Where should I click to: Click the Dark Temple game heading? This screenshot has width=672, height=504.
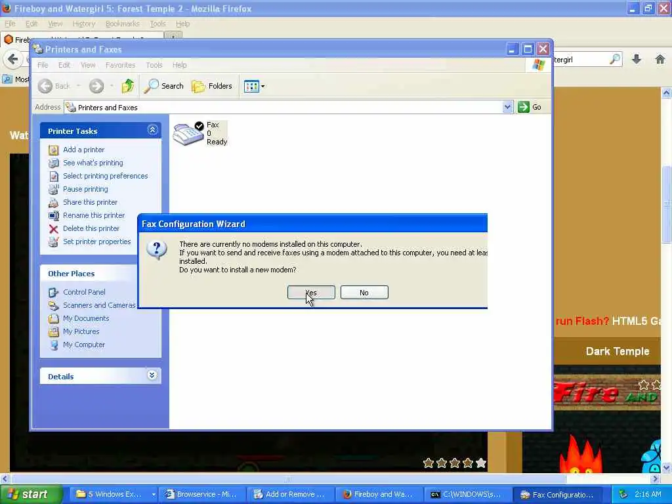click(617, 352)
